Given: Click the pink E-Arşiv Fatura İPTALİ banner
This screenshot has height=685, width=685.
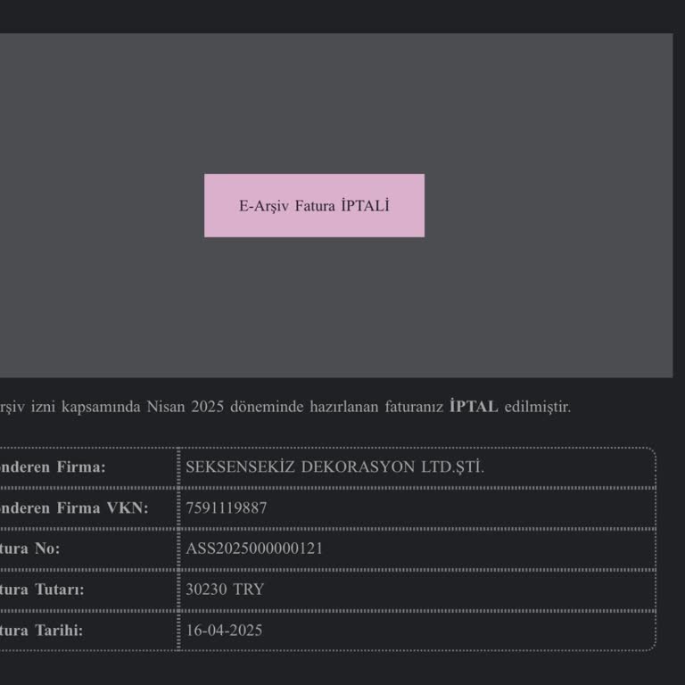Looking at the screenshot, I should point(314,205).
